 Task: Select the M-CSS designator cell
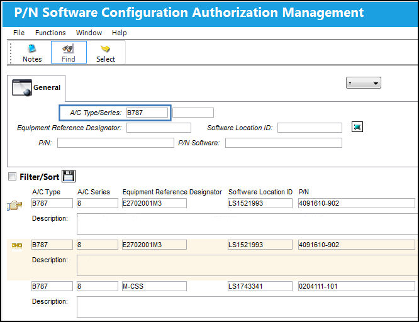point(154,286)
